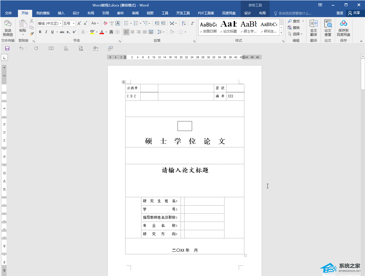
Task: Apply the 论文标题 style
Action: [229, 27]
